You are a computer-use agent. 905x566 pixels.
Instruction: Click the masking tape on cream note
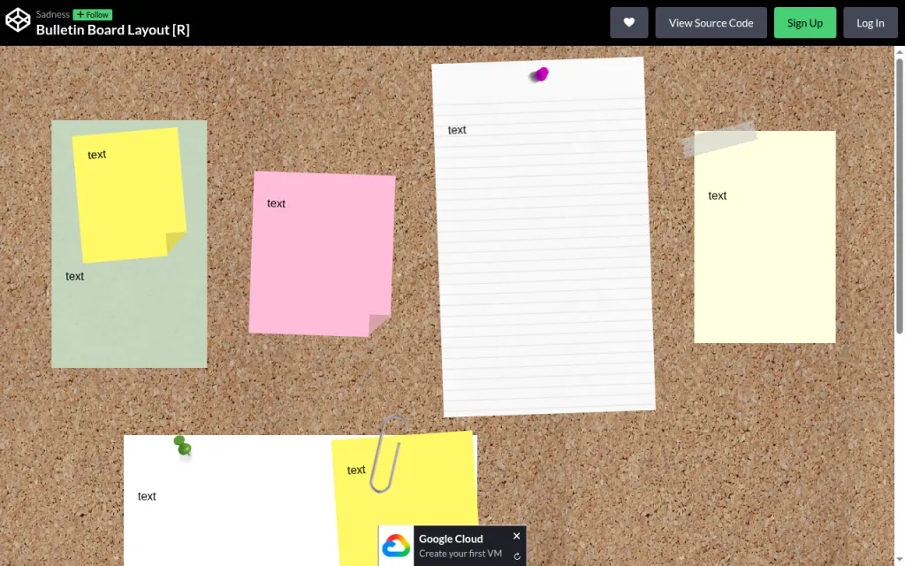pos(719,139)
